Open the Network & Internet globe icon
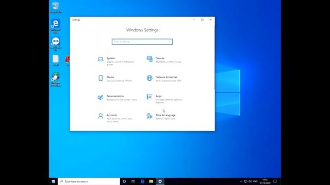 (150, 78)
